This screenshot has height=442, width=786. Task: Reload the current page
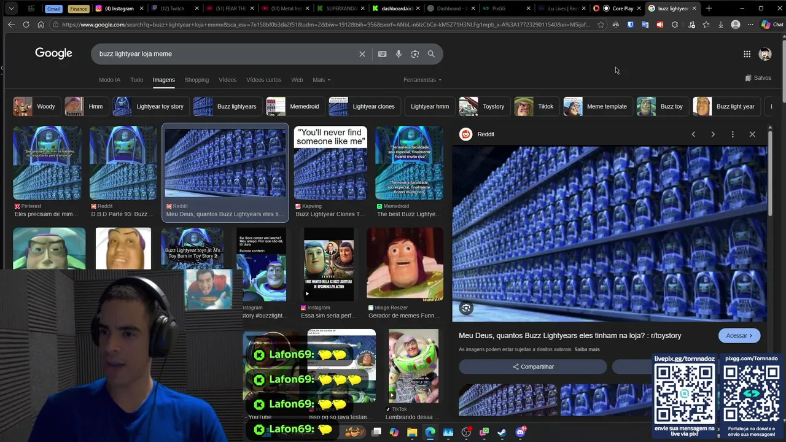pyautogui.click(x=26, y=25)
